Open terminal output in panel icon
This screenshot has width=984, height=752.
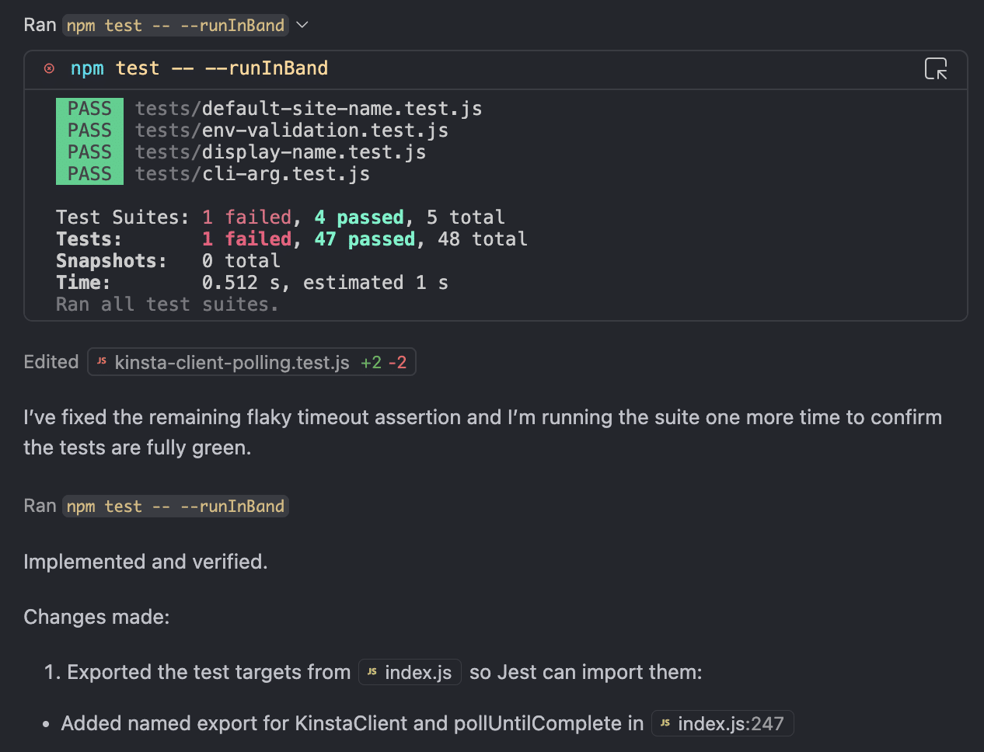[x=936, y=69]
